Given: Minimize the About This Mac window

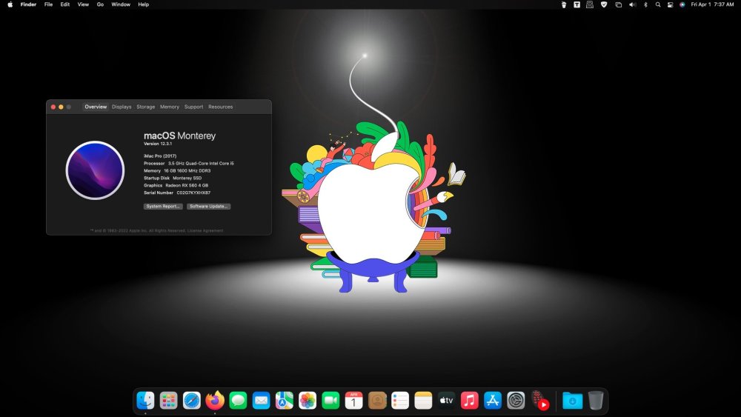Looking at the screenshot, I should click(x=61, y=107).
